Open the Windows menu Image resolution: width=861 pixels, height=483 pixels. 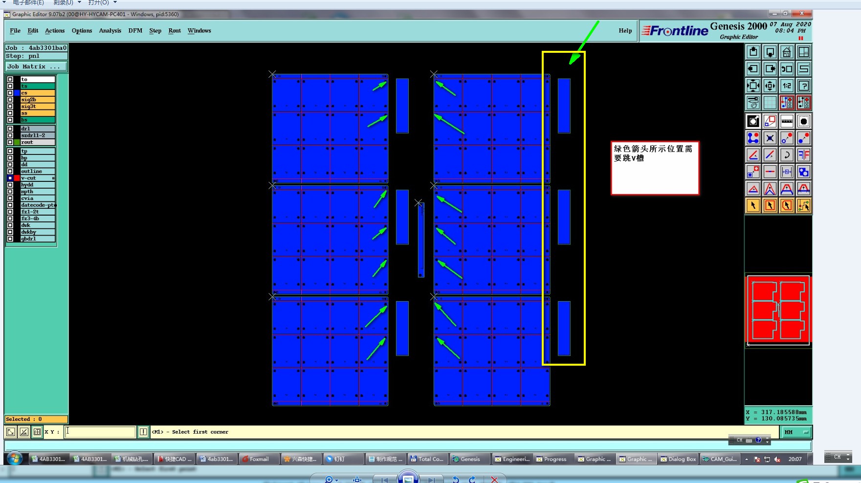199,30
